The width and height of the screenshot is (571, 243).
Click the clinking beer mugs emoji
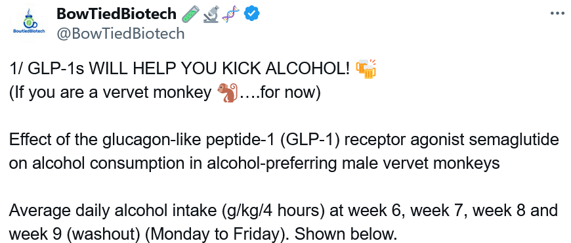point(366,68)
